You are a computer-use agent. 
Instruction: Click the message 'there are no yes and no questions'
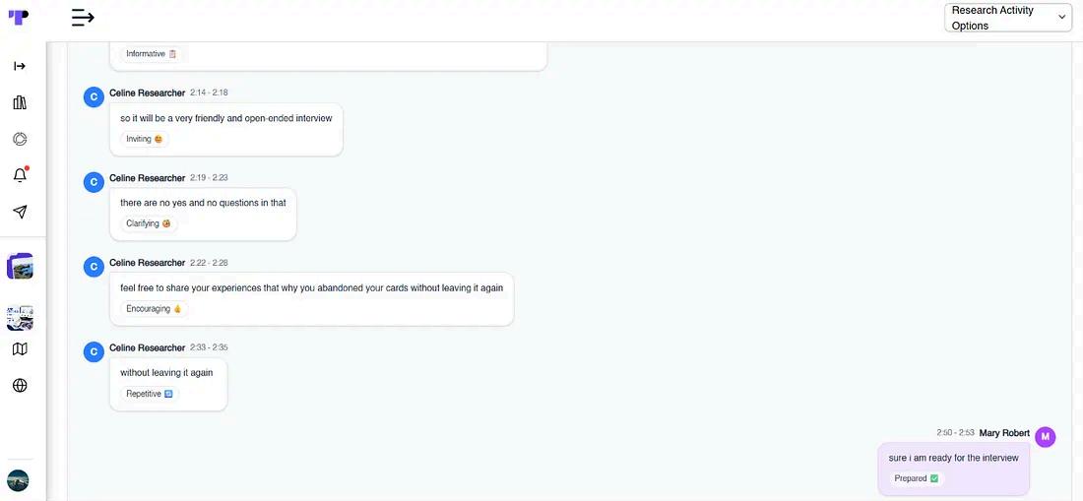point(203,203)
